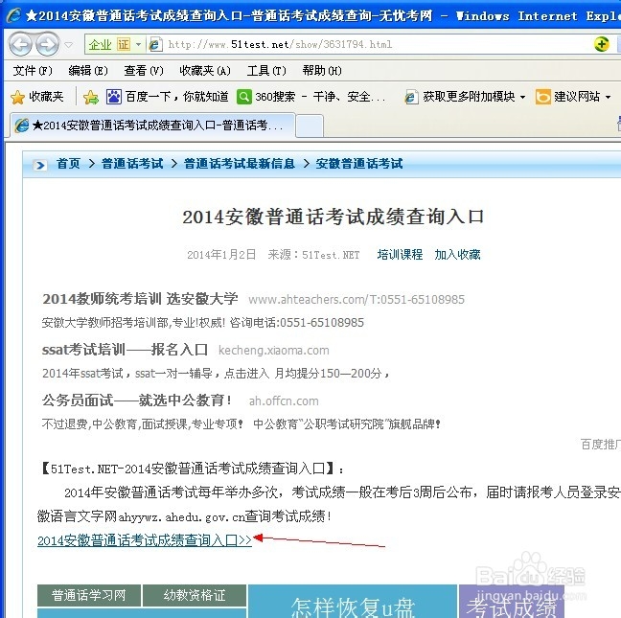Screen dimensions: 621x618
Task: Expand the 获取更多附加模块 dropdown arrow
Action: 523,97
